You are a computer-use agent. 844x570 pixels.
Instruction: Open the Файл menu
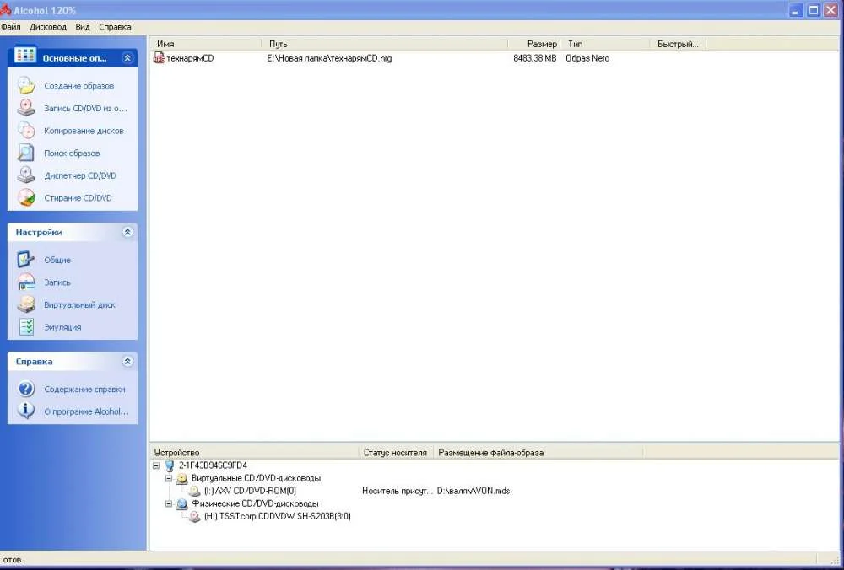(10, 27)
